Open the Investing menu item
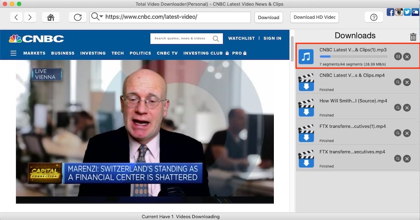Image resolution: width=420 pixels, height=220 pixels. pyautogui.click(x=93, y=53)
